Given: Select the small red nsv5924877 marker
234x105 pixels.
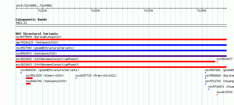Looking at the screenshot, I should 217,62.
